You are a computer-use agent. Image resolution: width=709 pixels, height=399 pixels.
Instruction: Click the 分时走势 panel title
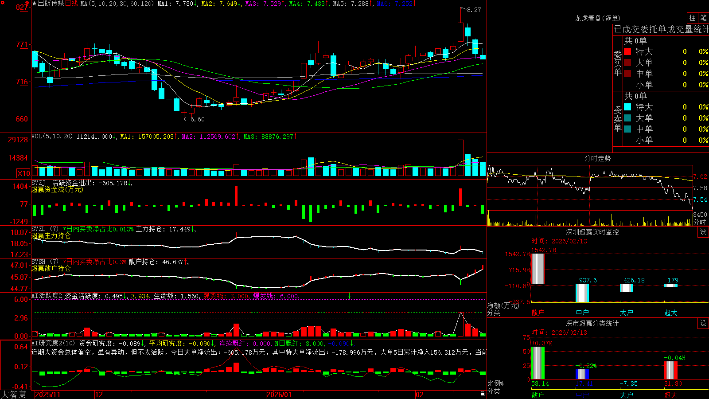597,158
